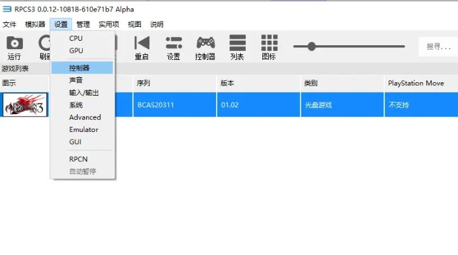The height and width of the screenshot is (255, 458).
Task: Open the 管理 menu in the menu bar
Action: click(x=83, y=24)
